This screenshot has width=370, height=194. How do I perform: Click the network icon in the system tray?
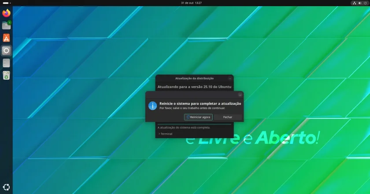(x=355, y=3)
